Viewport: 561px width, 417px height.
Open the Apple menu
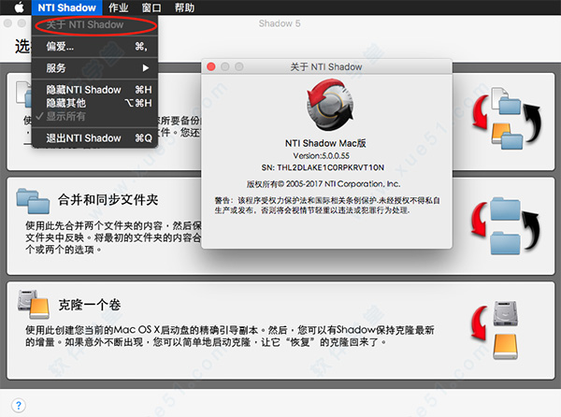pyautogui.click(x=20, y=7)
